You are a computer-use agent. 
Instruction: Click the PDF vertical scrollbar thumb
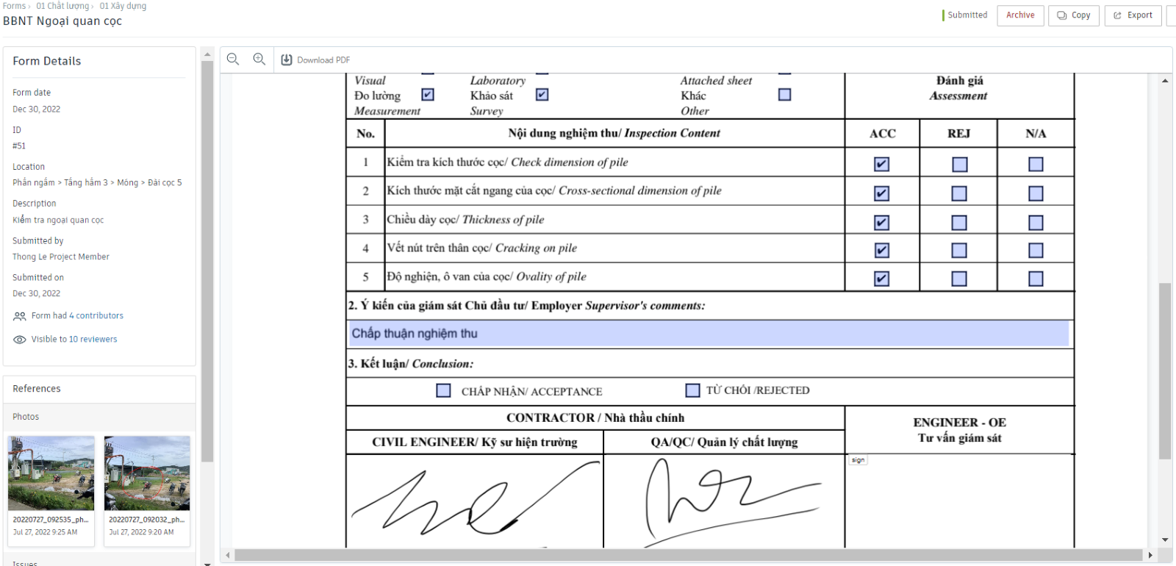point(1165,371)
